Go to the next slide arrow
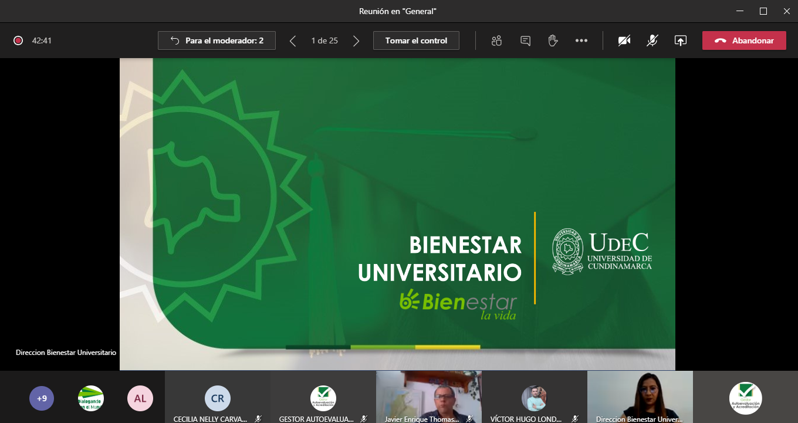The width and height of the screenshot is (798, 423). click(356, 40)
